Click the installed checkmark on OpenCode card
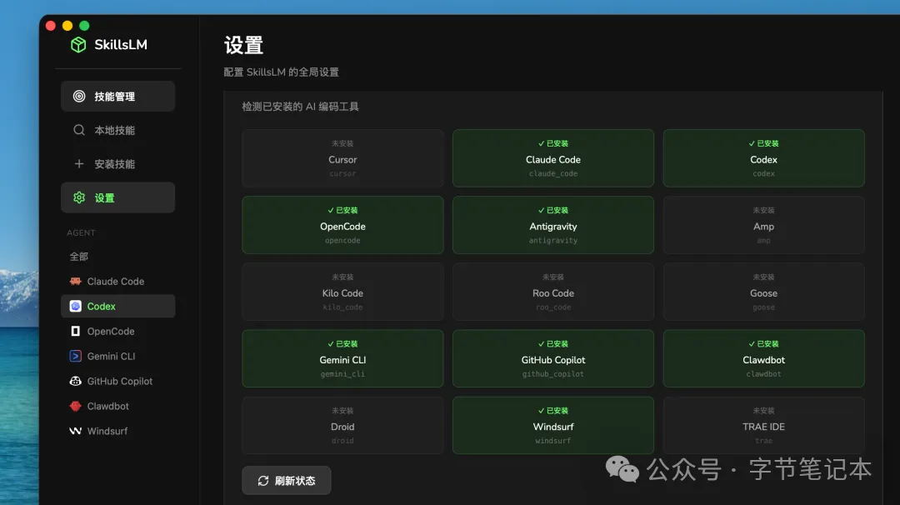Viewport: 900px width, 505px height. pyautogui.click(x=330, y=210)
